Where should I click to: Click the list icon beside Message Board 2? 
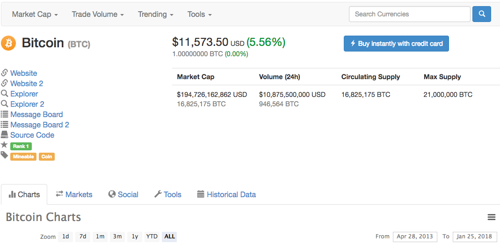click(5, 124)
